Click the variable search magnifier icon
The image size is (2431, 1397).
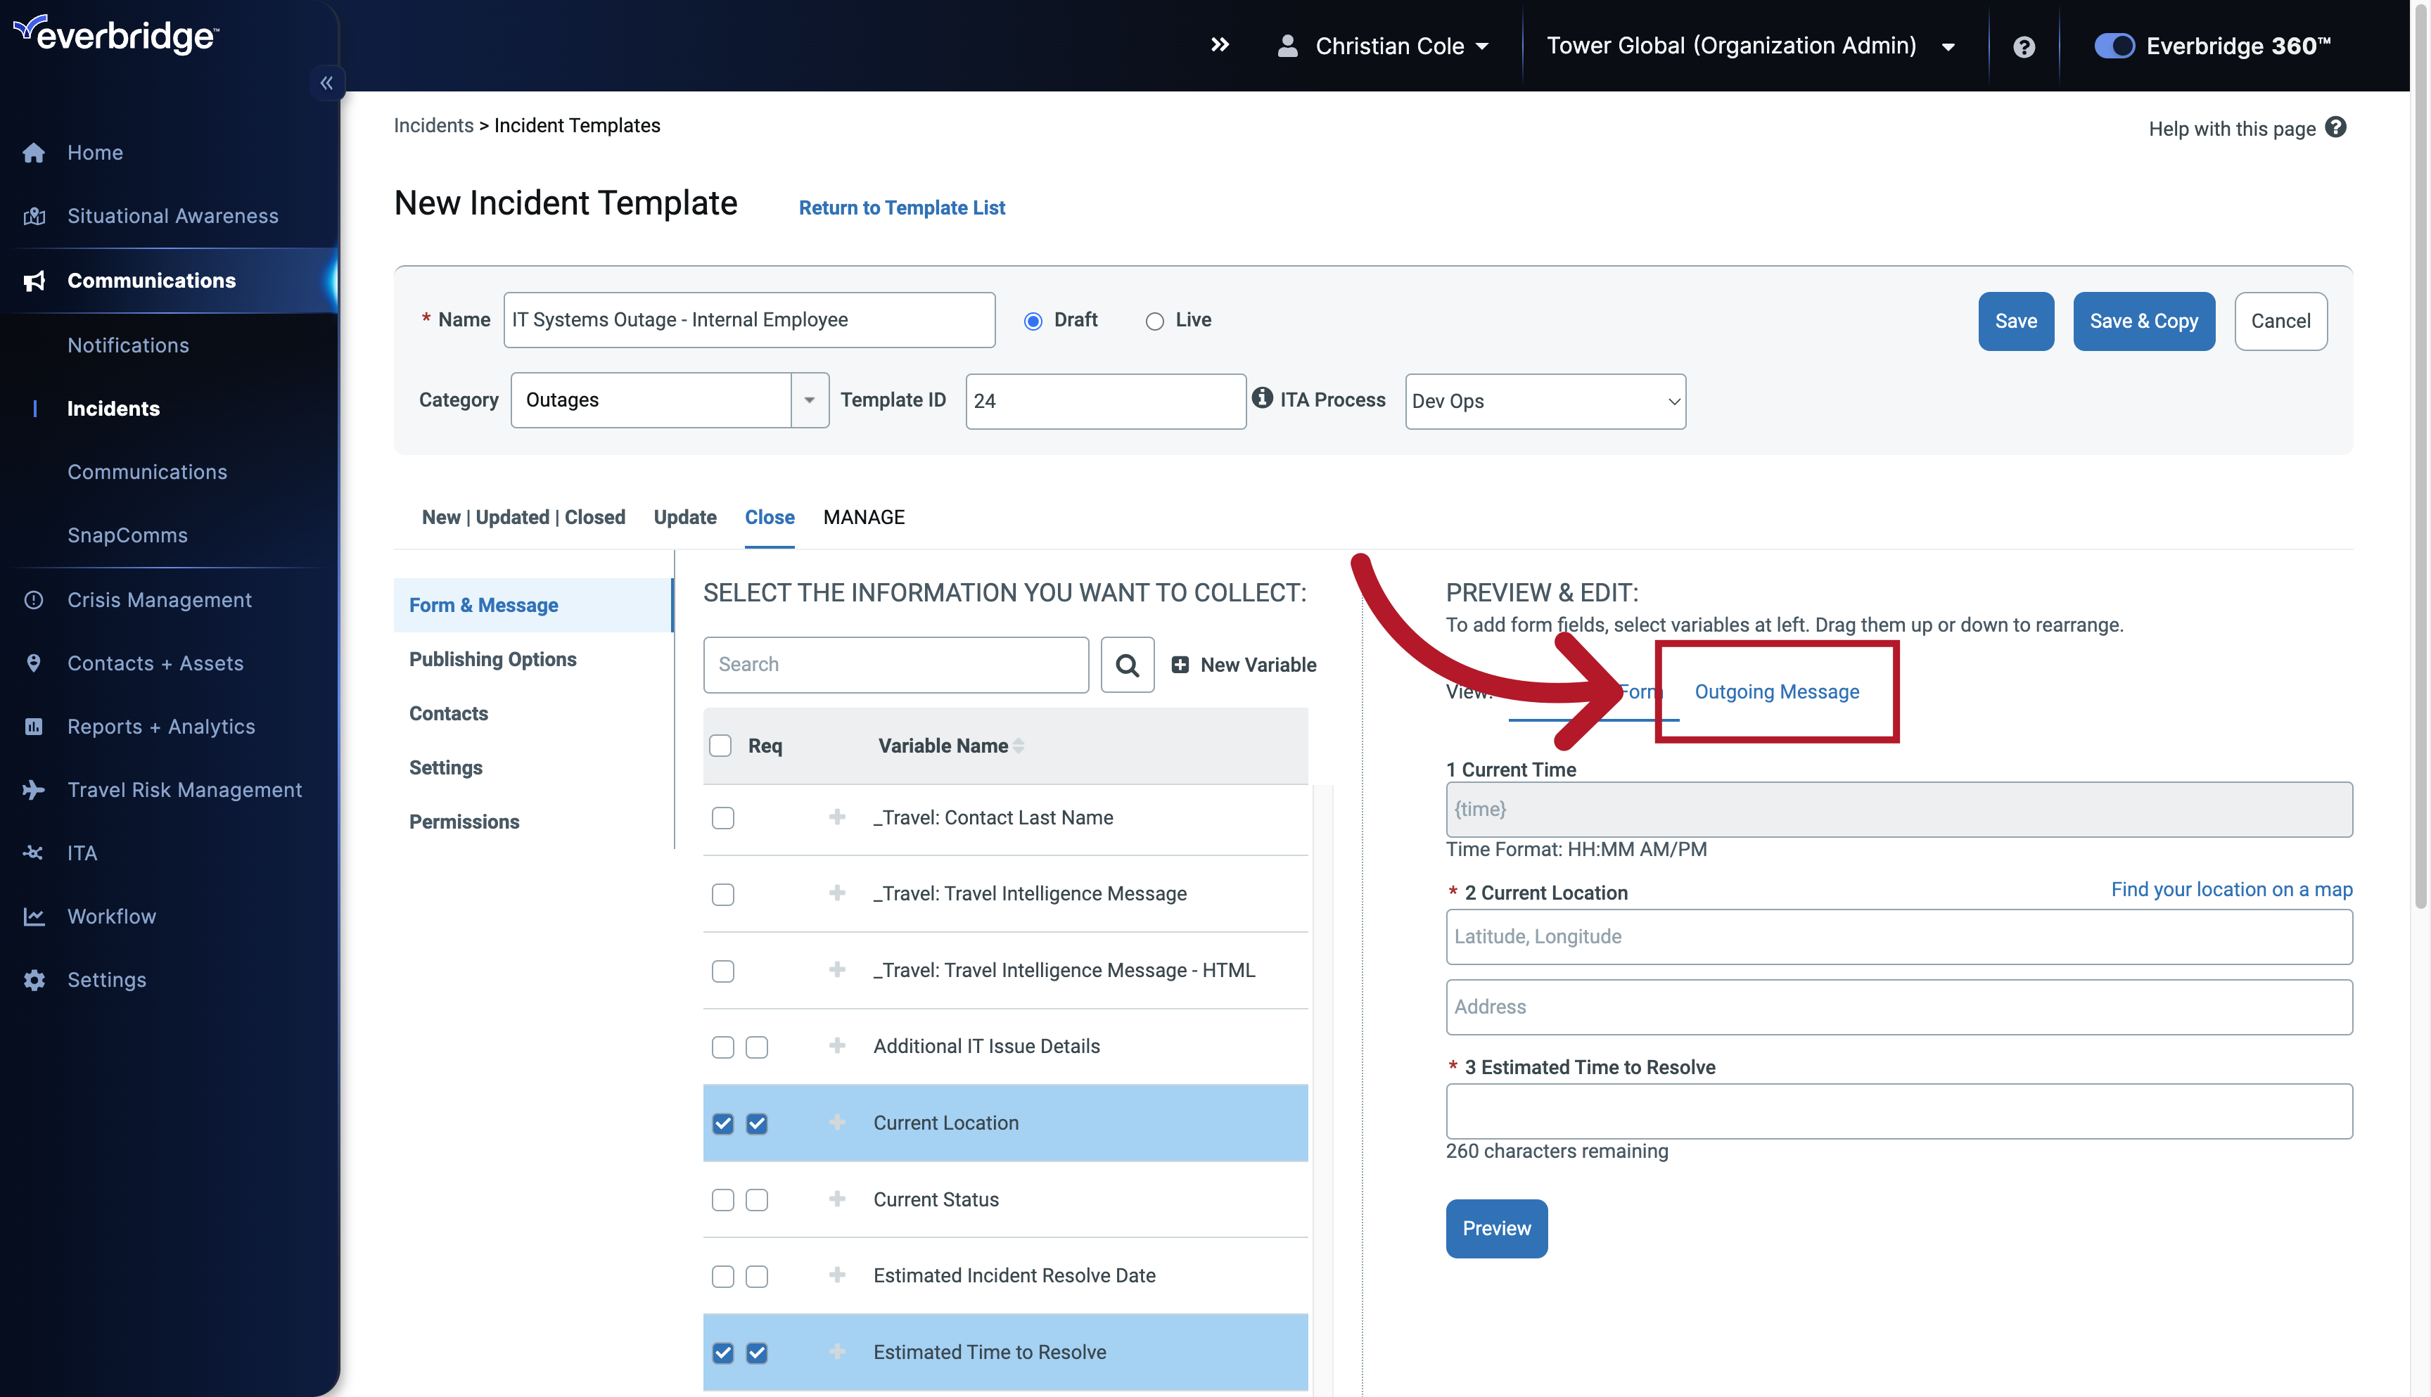(x=1126, y=664)
